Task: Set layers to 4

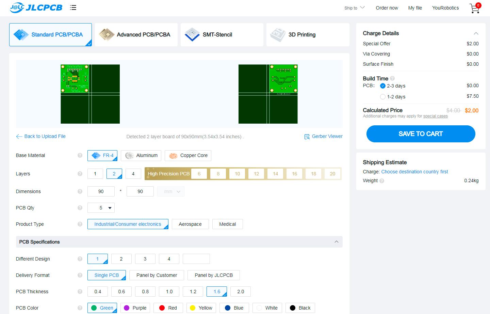Action: click(x=133, y=174)
